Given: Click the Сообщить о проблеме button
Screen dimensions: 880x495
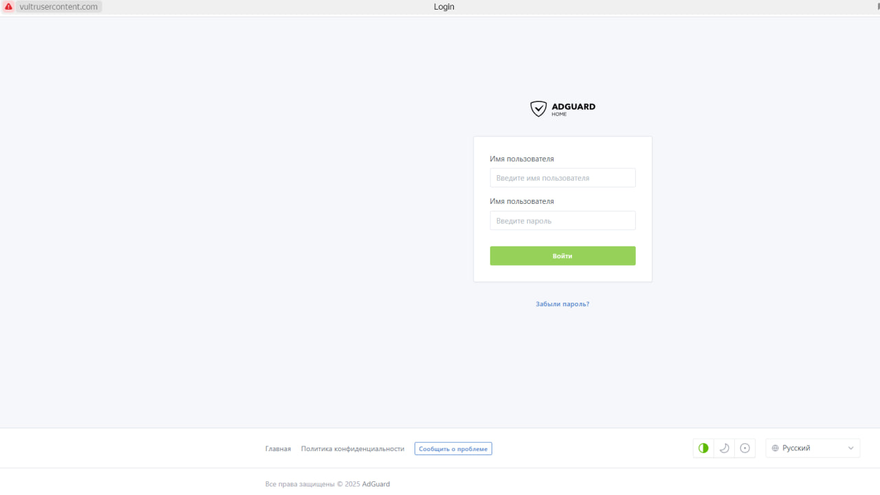Looking at the screenshot, I should pyautogui.click(x=453, y=449).
